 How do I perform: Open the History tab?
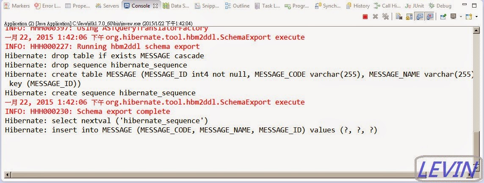tap(358, 6)
